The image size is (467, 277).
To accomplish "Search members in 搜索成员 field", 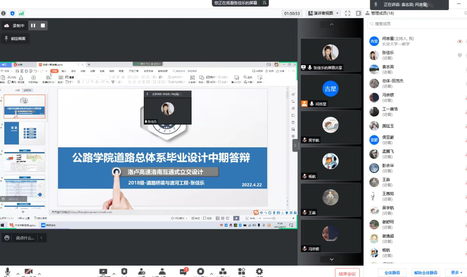I will pyautogui.click(x=417, y=24).
